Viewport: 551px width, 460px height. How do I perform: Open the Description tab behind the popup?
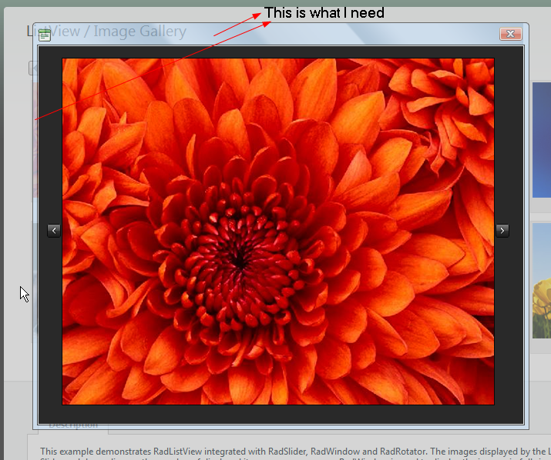pos(73,425)
